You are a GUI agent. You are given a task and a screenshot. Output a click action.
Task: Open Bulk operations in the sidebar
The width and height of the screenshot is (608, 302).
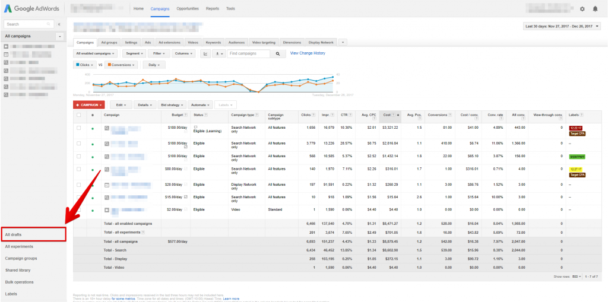point(20,282)
